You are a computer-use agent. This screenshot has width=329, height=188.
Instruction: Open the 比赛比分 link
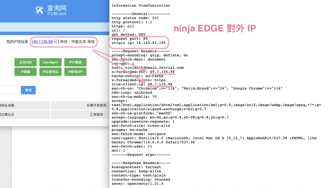coord(7,115)
